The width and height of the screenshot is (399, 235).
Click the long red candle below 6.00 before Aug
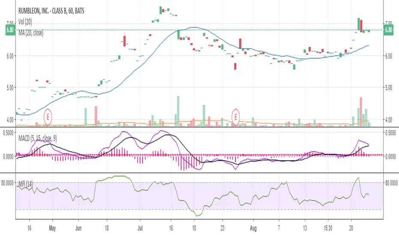[x=235, y=66]
